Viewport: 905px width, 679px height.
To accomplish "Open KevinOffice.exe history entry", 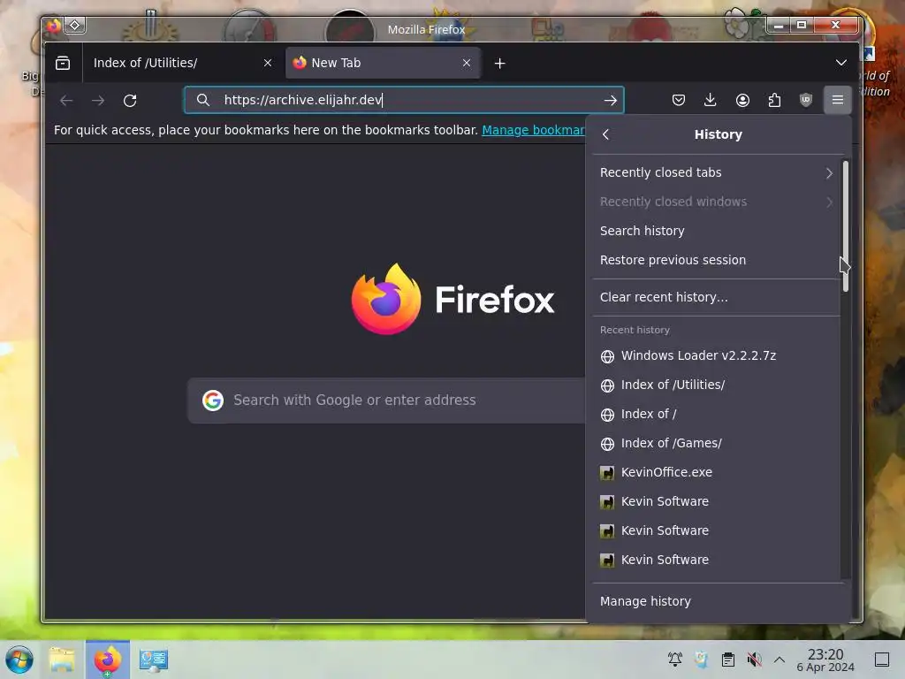I will coord(716,472).
